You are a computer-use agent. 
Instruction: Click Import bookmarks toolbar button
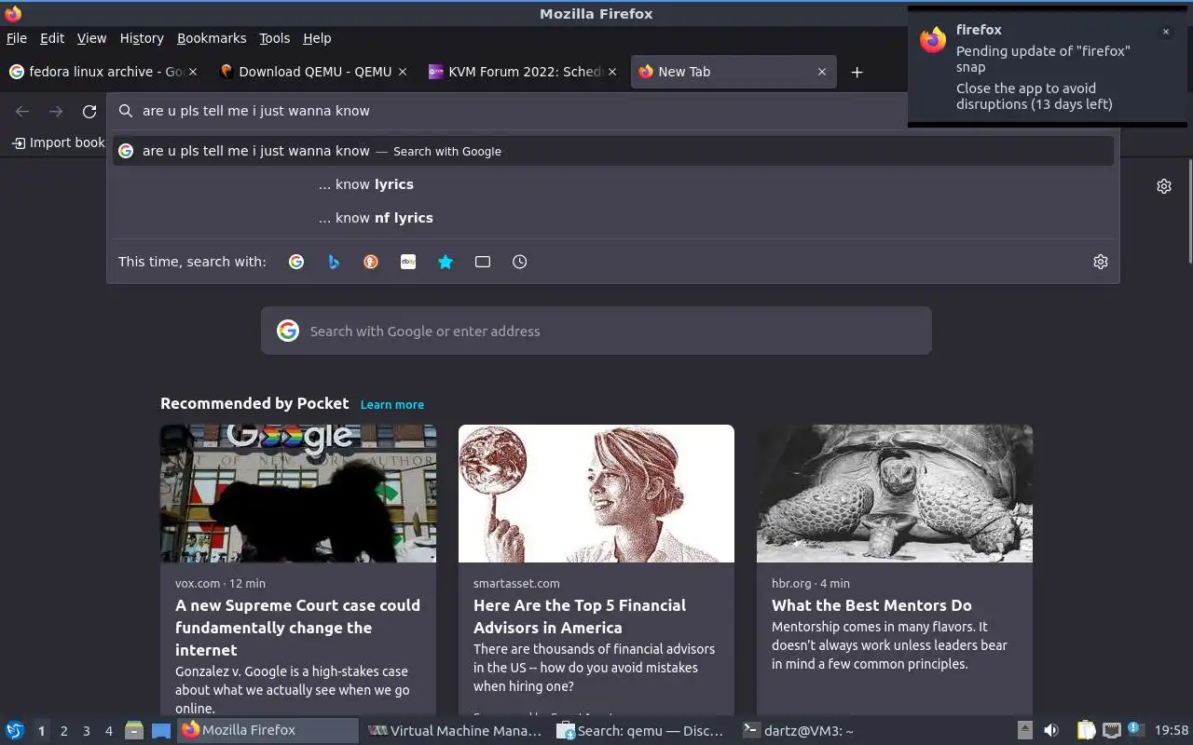pyautogui.click(x=58, y=142)
